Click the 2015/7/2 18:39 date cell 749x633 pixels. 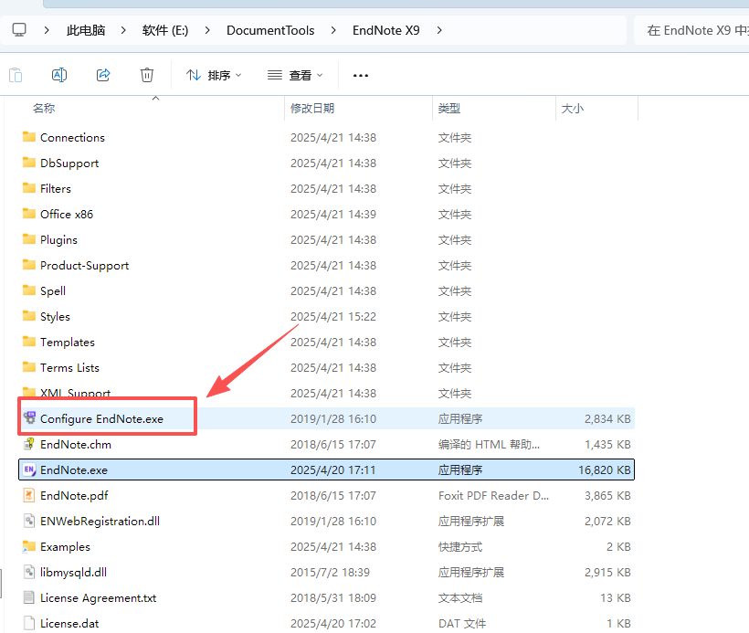coord(330,573)
